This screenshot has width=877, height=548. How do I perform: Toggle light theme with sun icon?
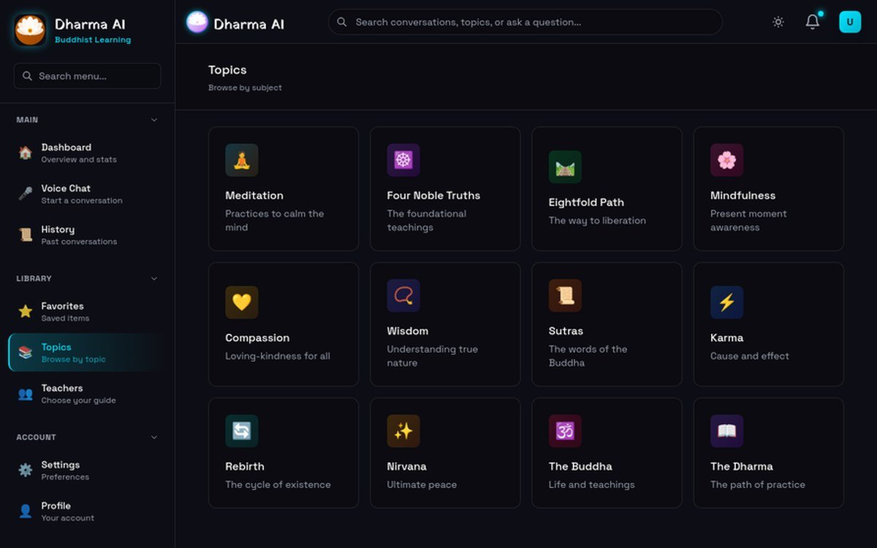(778, 22)
